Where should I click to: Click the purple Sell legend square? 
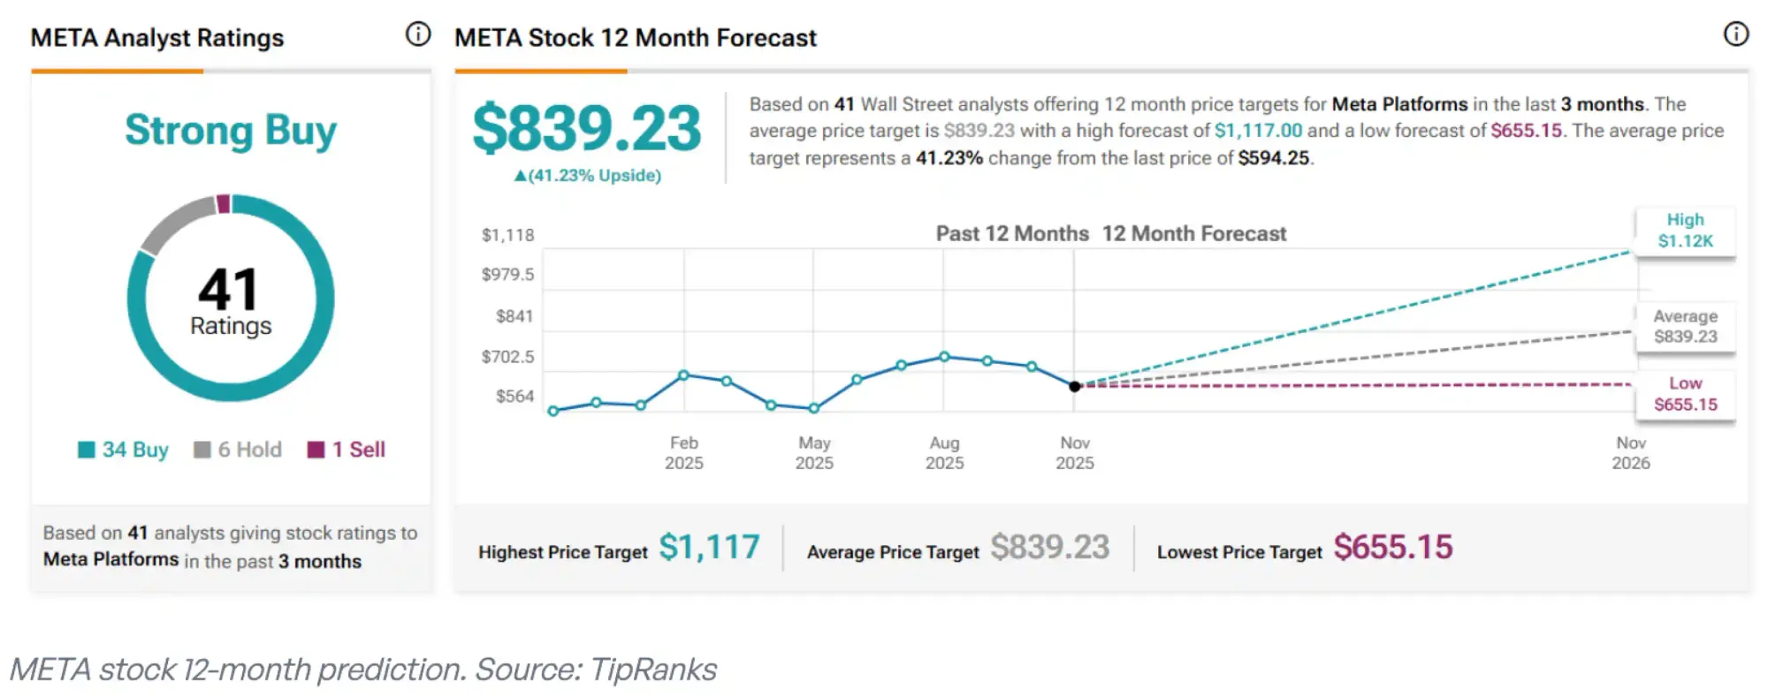[x=316, y=450]
